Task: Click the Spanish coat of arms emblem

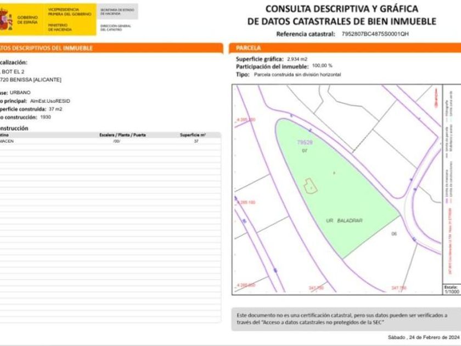Action: (x=6, y=19)
